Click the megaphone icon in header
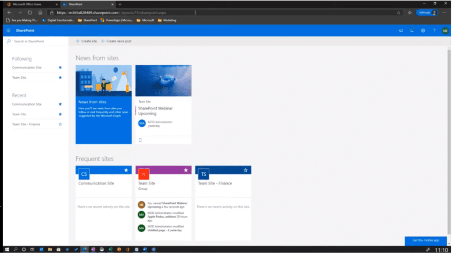 point(401,30)
